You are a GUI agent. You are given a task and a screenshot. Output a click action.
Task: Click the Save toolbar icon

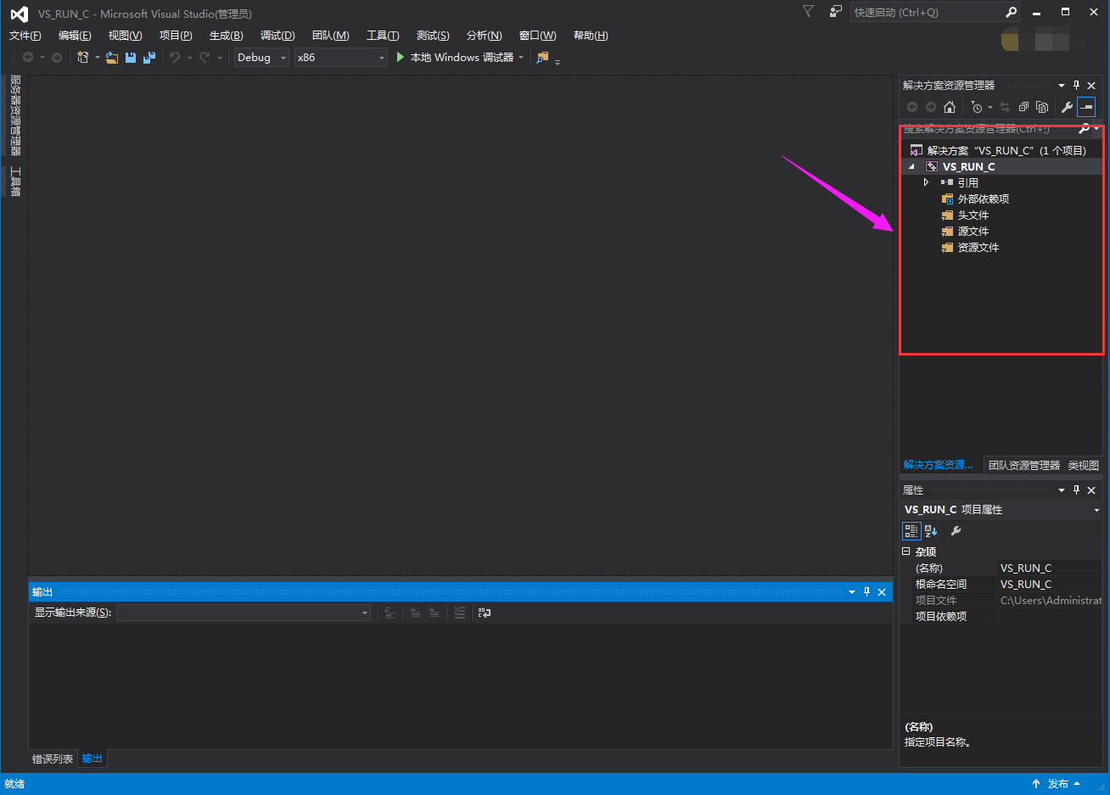(x=131, y=58)
